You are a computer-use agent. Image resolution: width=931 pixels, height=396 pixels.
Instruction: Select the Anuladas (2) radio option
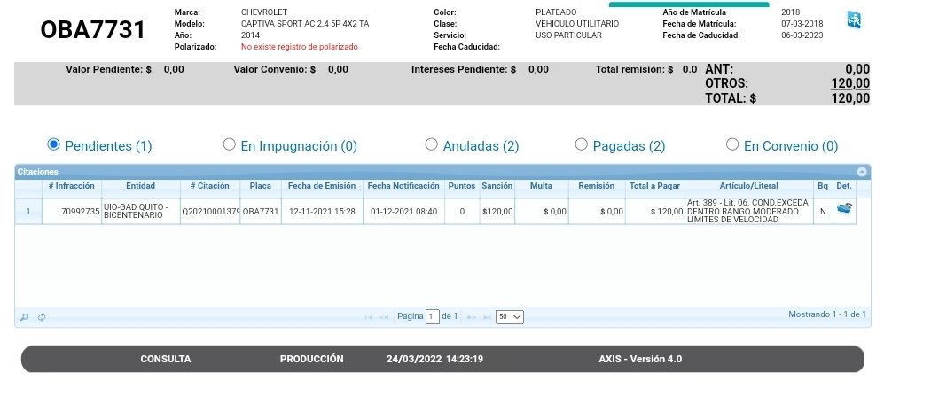click(x=432, y=144)
